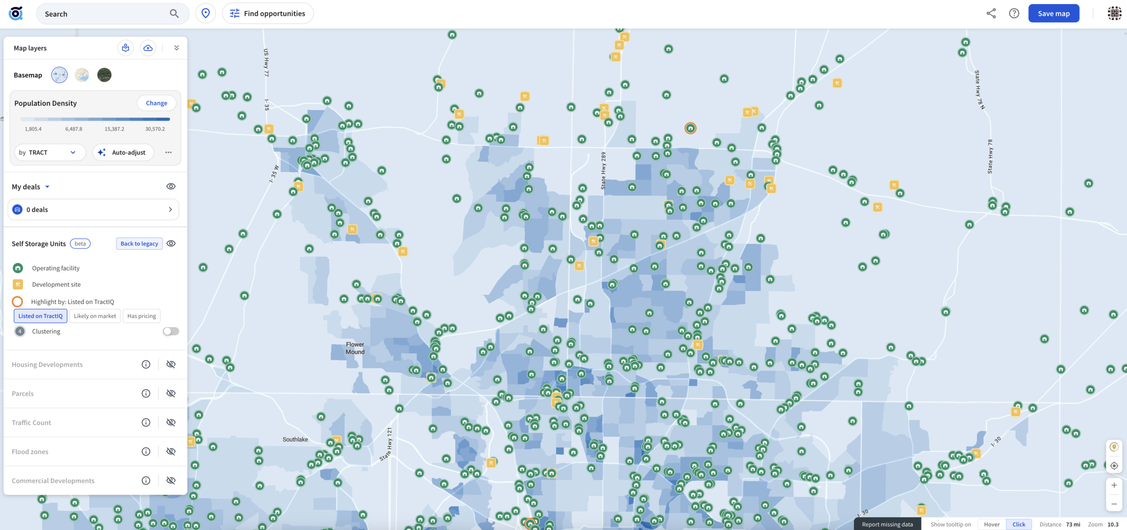Zoom in with the plus button

tap(1114, 485)
